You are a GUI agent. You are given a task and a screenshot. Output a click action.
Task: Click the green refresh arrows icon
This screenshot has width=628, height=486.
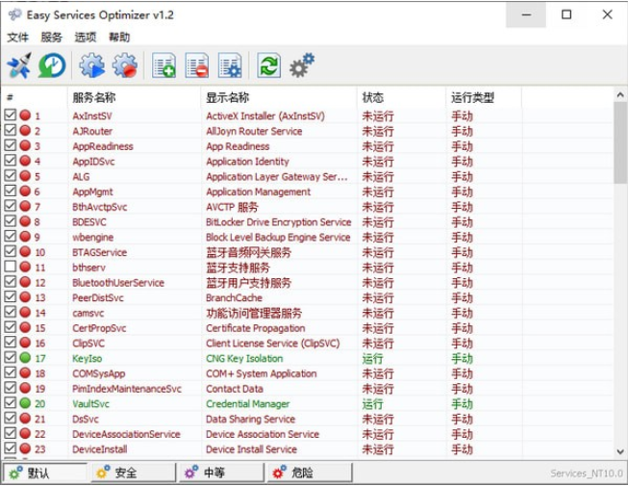click(x=268, y=65)
